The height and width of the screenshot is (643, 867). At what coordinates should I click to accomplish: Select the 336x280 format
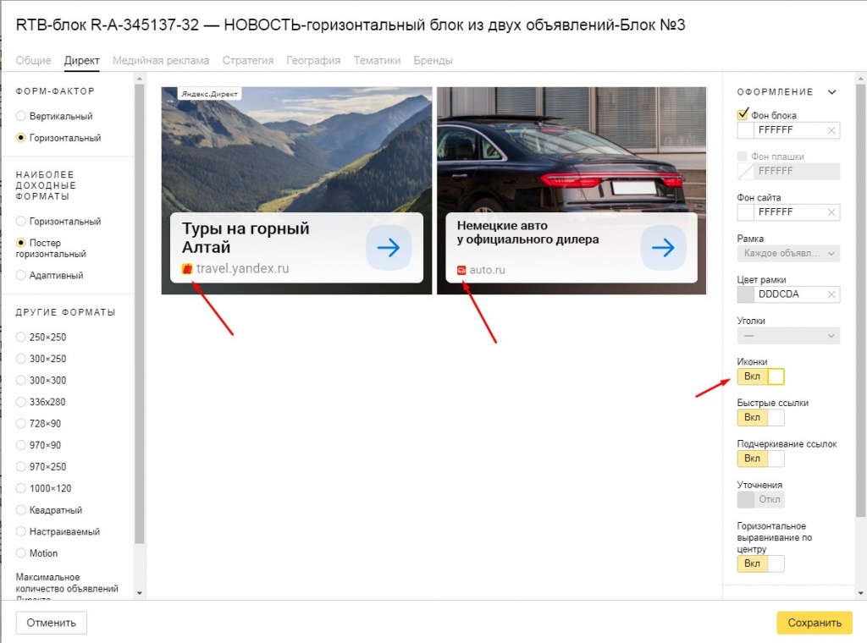point(21,402)
